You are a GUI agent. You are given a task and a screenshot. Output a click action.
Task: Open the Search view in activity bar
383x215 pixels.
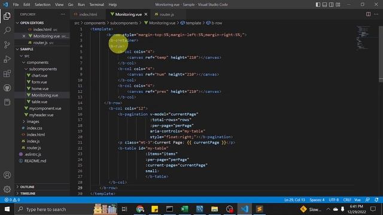(x=7, y=30)
